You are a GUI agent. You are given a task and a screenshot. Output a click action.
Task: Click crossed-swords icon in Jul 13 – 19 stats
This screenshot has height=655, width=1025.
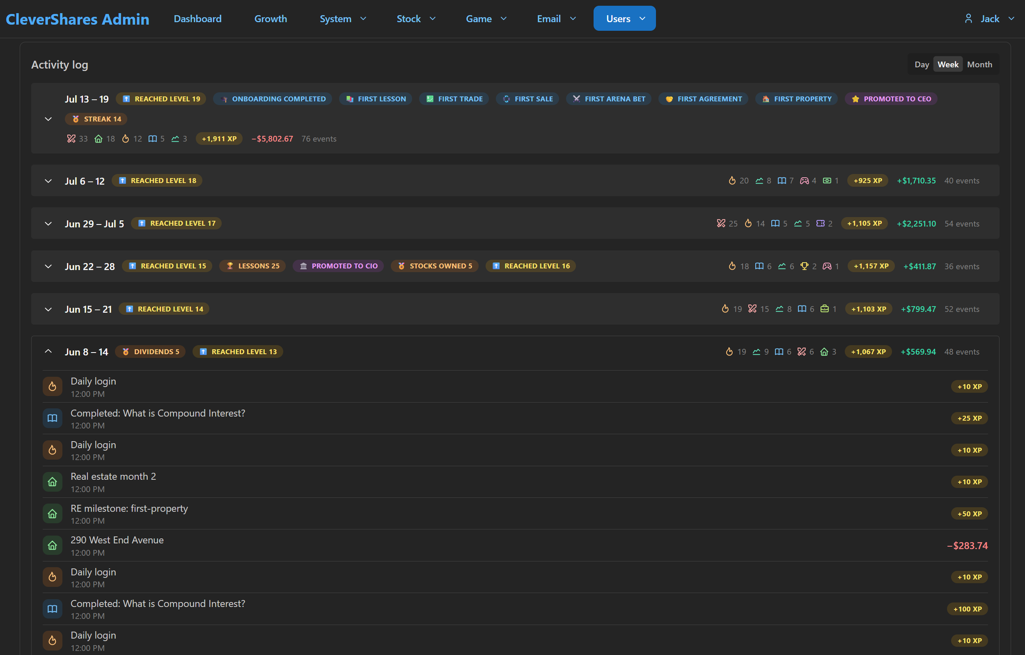[71, 139]
